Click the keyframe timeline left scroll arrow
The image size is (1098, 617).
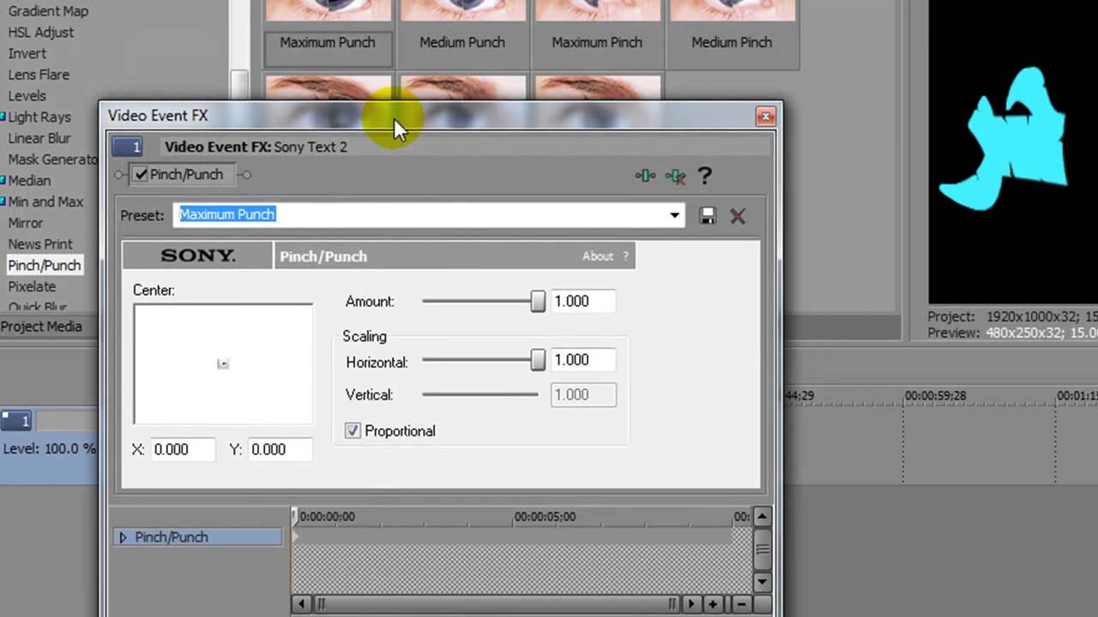pos(301,604)
